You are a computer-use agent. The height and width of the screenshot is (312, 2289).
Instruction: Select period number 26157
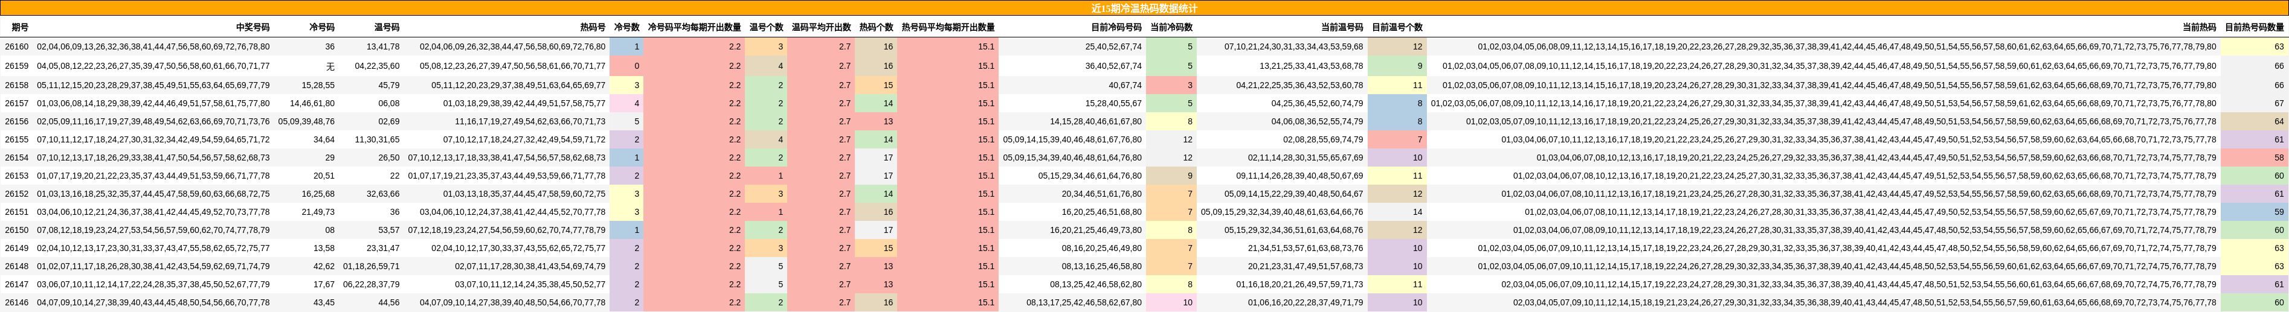pyautogui.click(x=17, y=103)
